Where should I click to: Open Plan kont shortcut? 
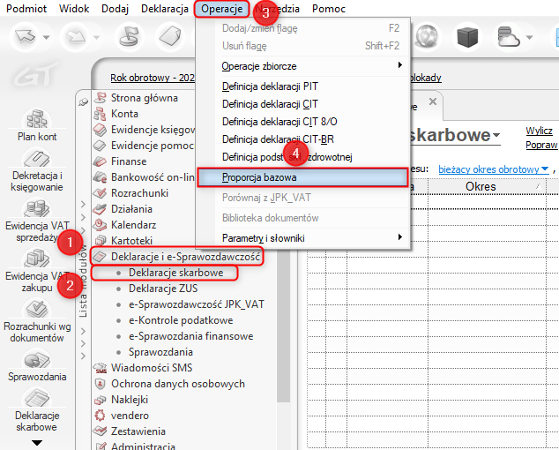pos(37,125)
